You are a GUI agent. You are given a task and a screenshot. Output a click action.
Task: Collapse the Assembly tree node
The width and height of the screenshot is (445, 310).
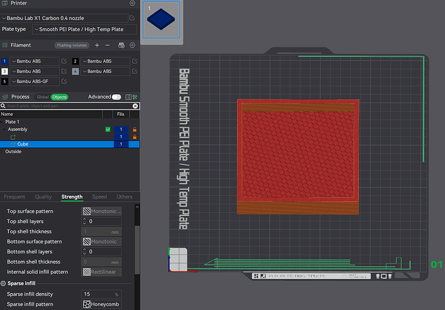[x=4, y=130]
